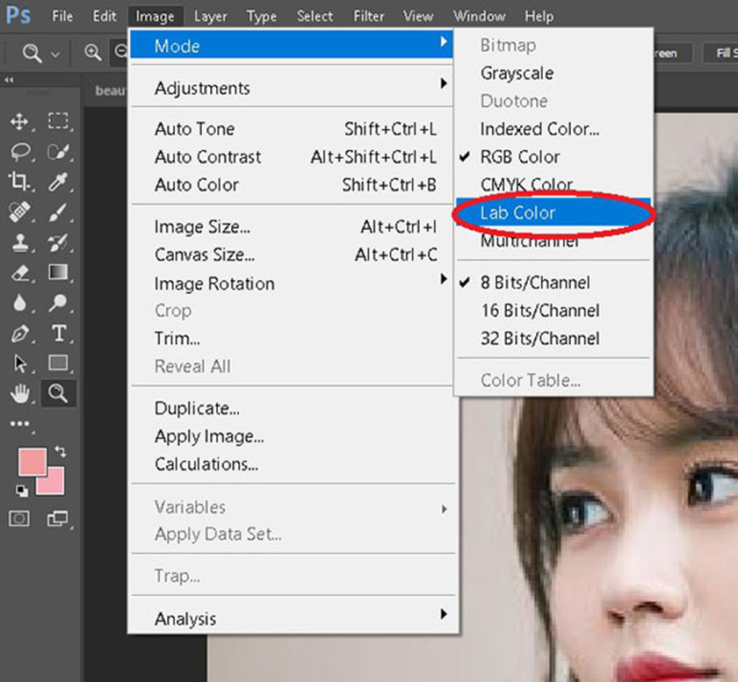Open the Select menu
The height and width of the screenshot is (682, 738).
pos(315,16)
